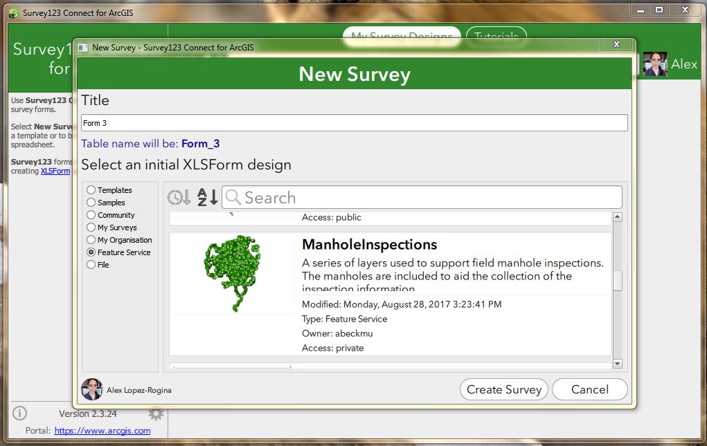
Task: Click scroll down arrow in designs list
Action: click(617, 363)
